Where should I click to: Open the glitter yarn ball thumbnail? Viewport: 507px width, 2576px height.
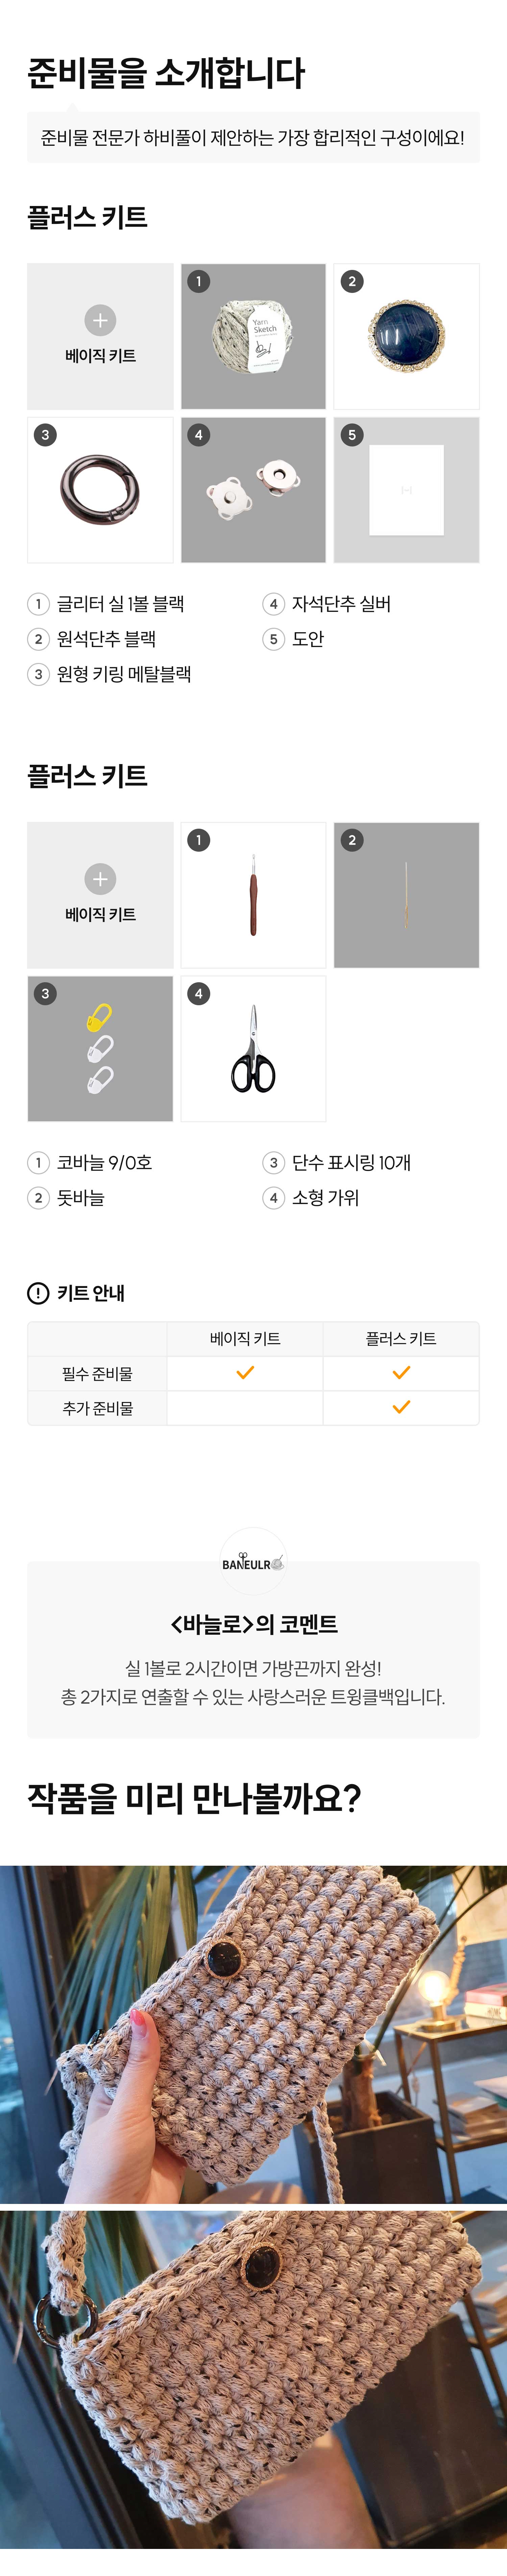coord(253,336)
